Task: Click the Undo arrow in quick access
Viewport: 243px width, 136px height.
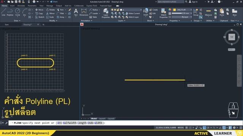Action: click(38, 2)
